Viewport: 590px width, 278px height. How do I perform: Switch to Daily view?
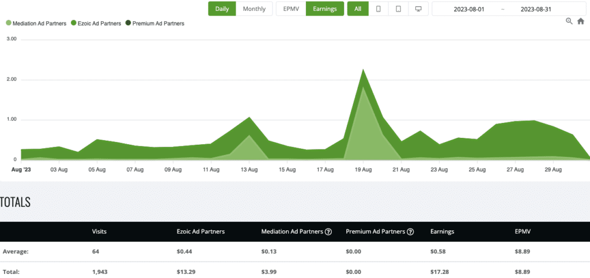[222, 9]
